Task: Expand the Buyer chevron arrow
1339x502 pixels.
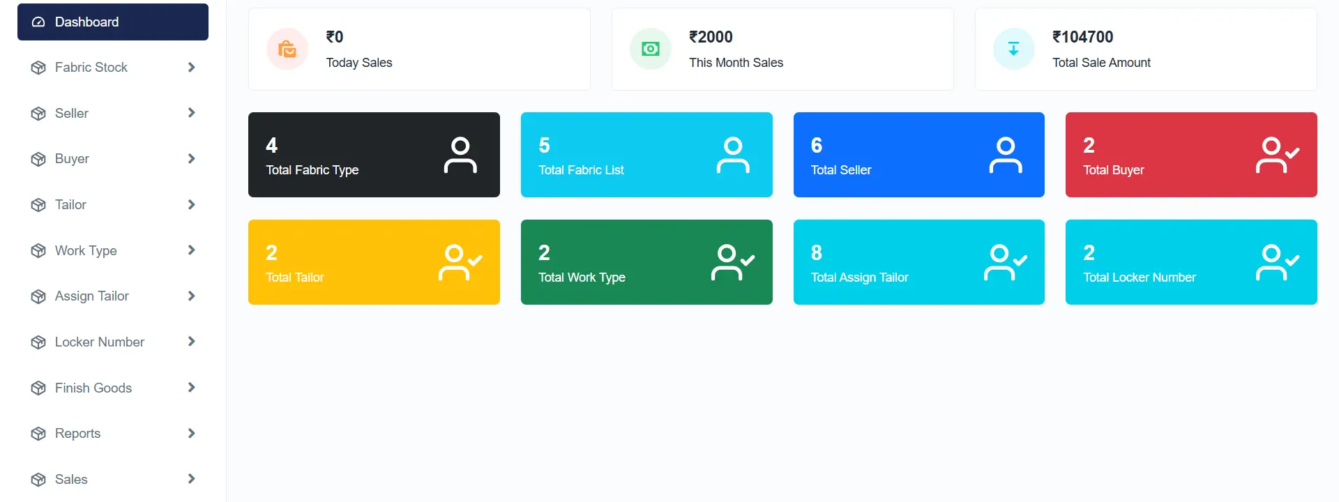Action: pos(192,159)
